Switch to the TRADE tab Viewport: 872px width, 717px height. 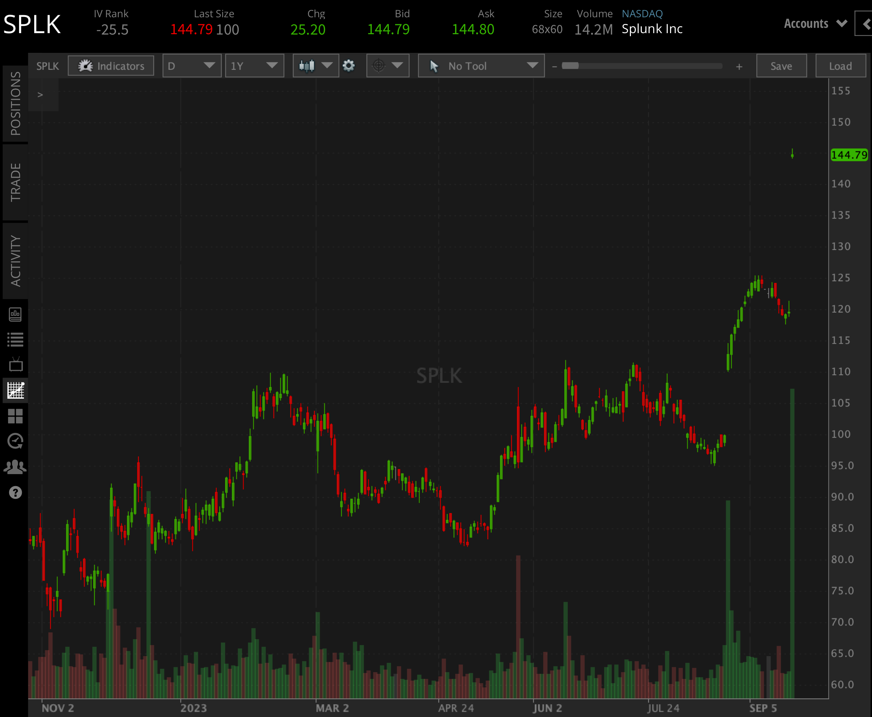tap(15, 182)
